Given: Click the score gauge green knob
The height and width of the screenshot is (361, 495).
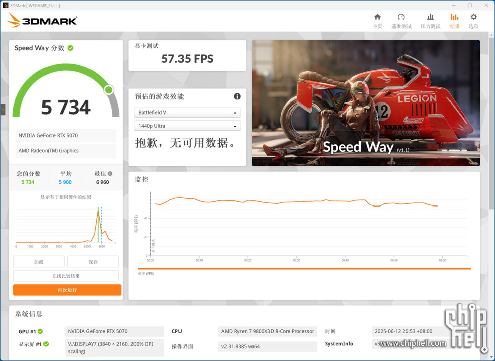Looking at the screenshot, I should pyautogui.click(x=109, y=90).
